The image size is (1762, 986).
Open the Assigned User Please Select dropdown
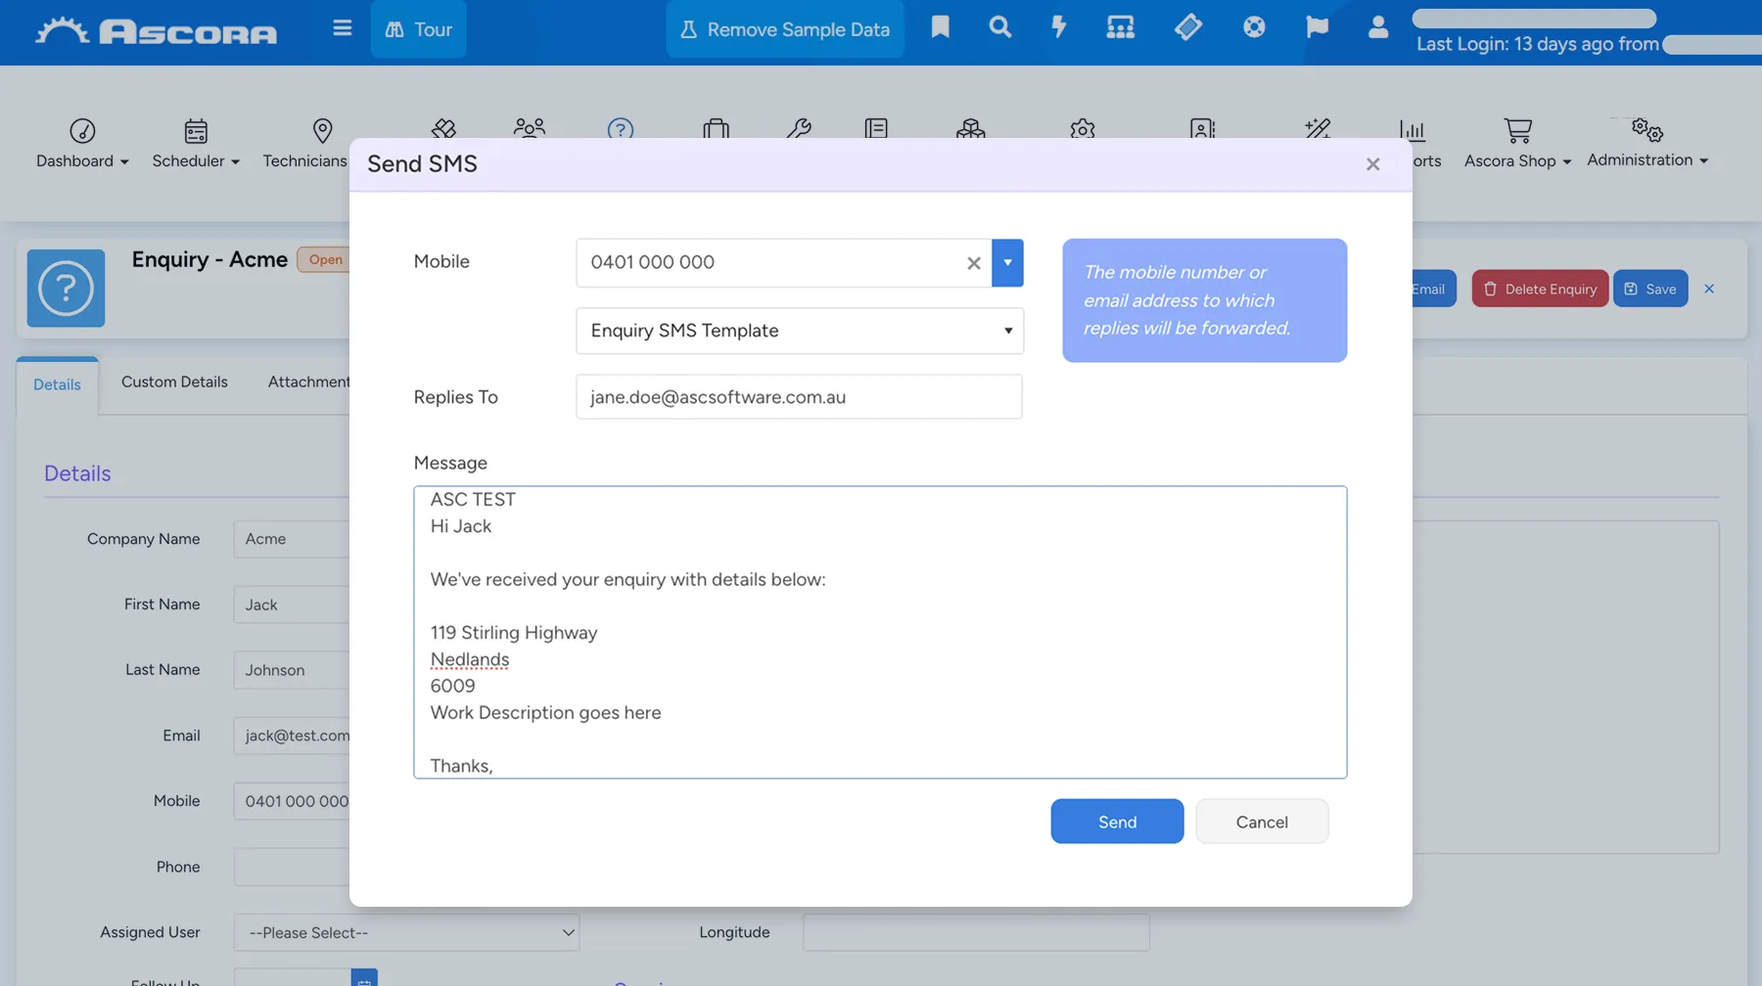coord(406,932)
